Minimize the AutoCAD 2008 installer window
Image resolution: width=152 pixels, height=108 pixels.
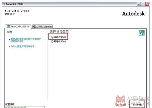click(139, 4)
